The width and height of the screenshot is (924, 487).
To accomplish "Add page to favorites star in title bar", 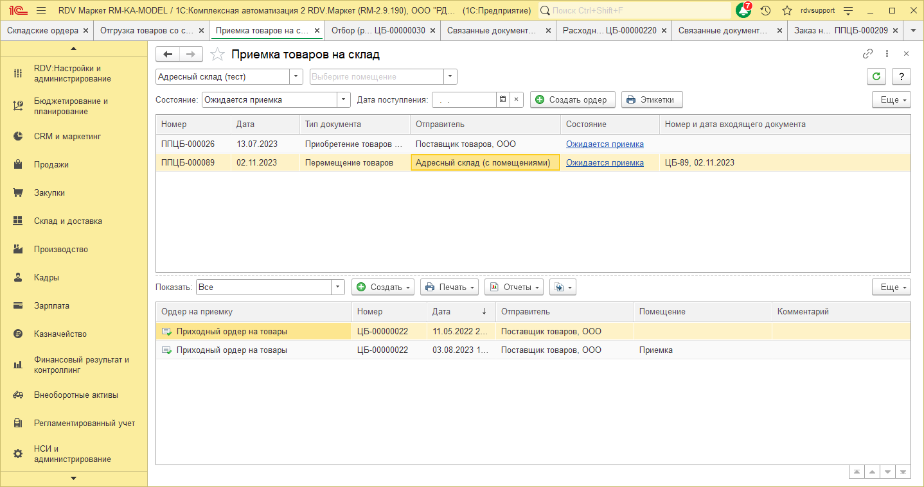I will pyautogui.click(x=786, y=11).
